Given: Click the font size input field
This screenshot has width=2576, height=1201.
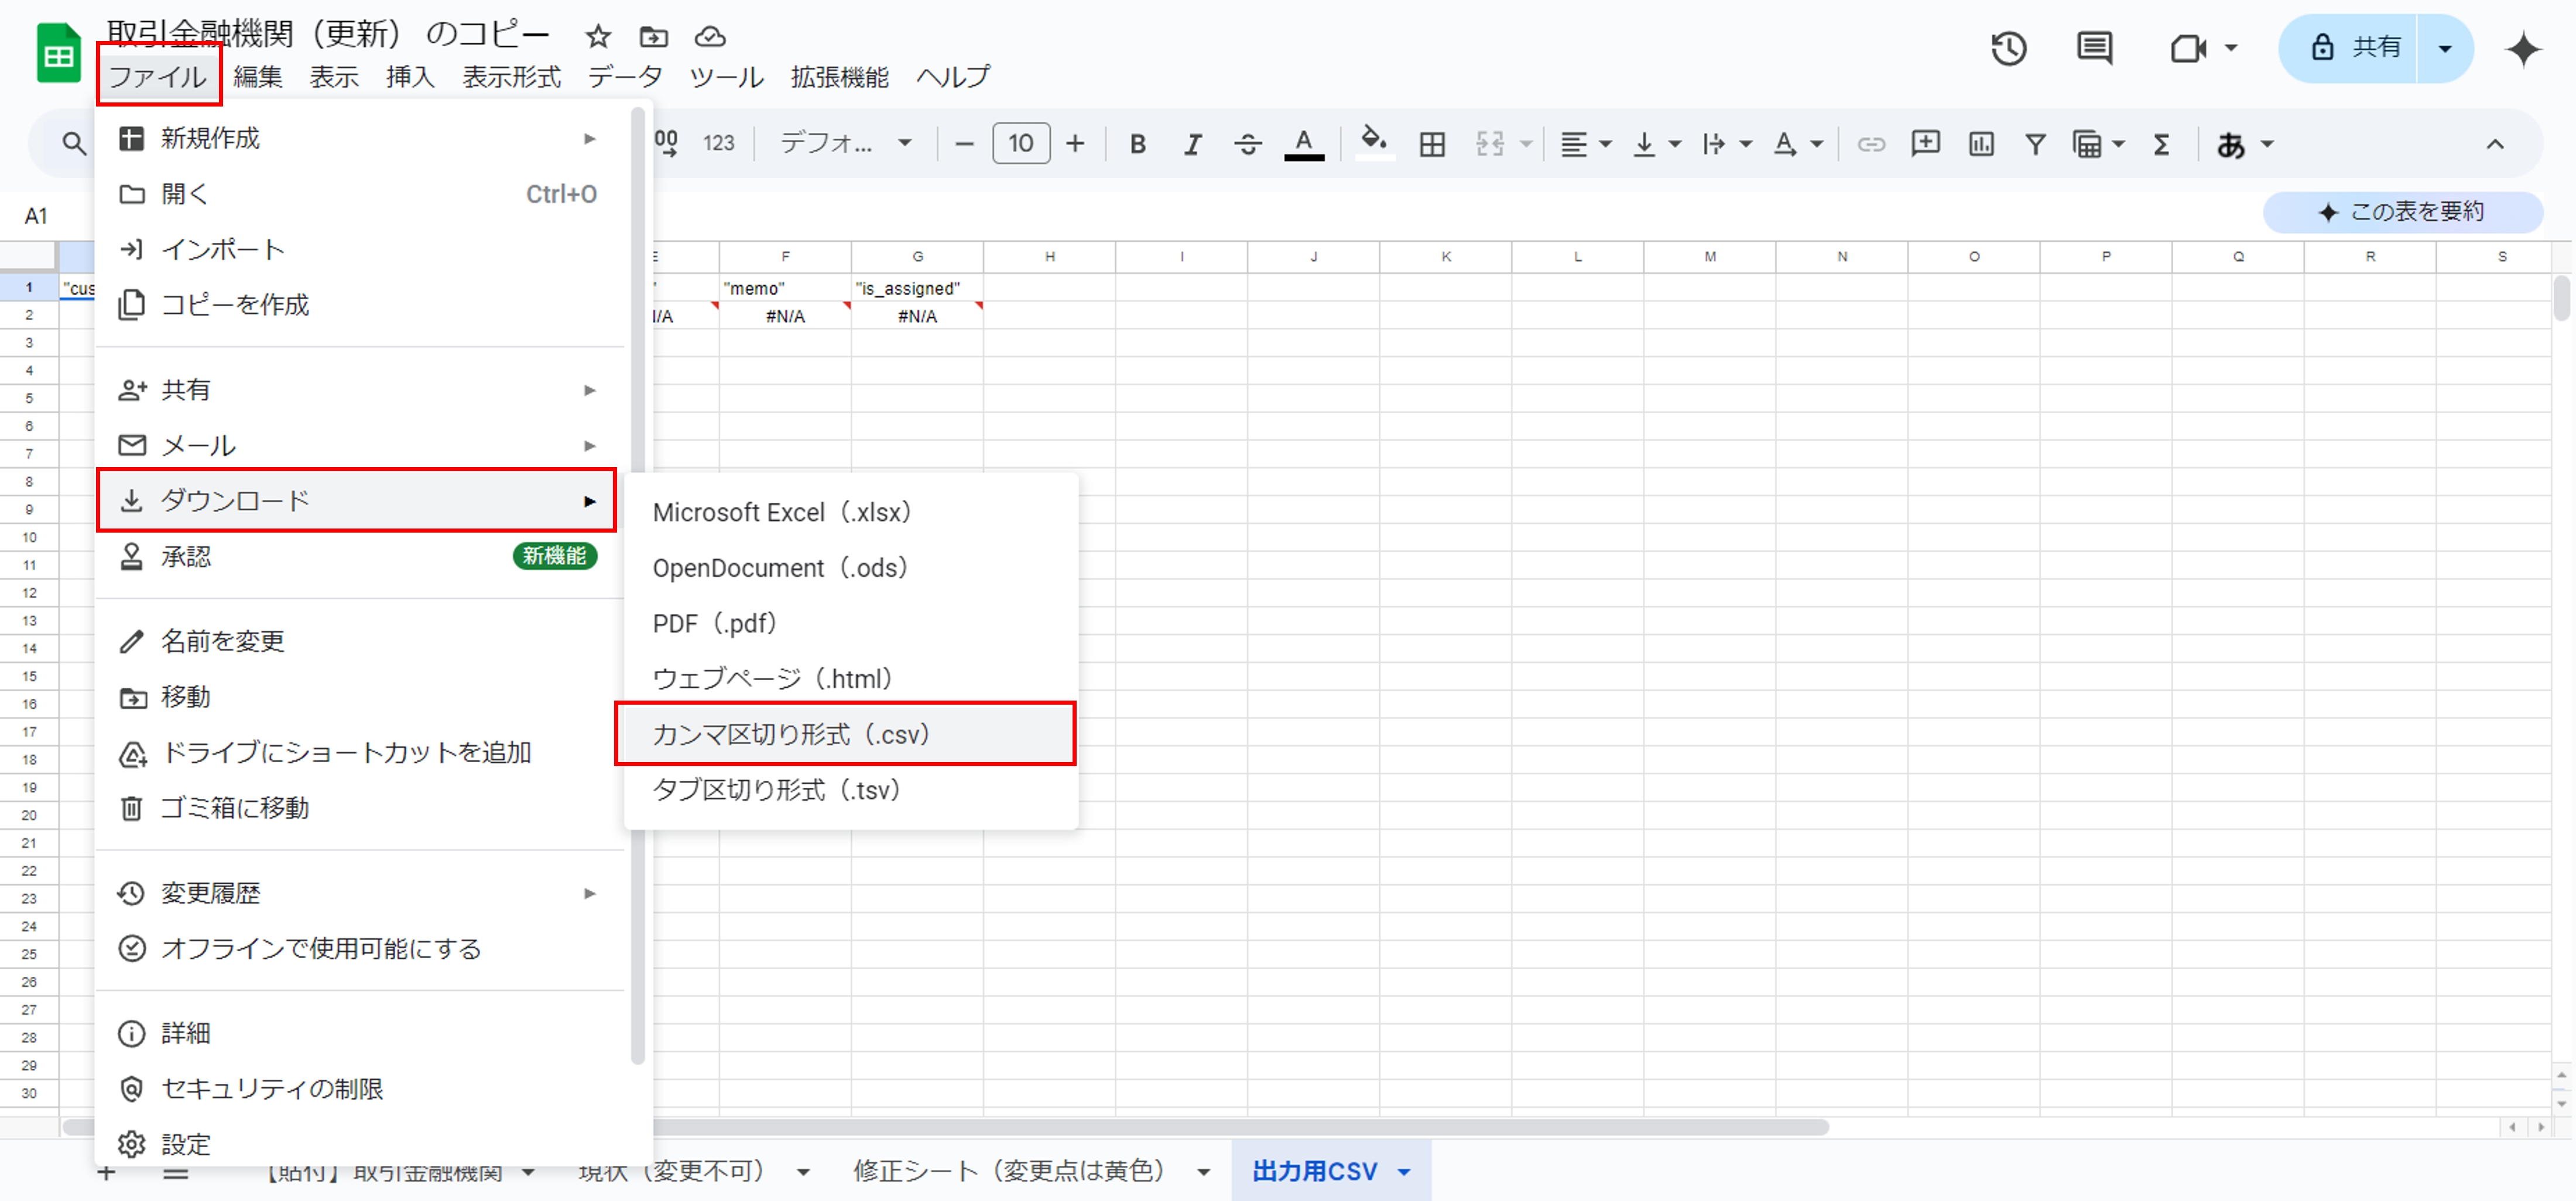Looking at the screenshot, I should (1020, 144).
